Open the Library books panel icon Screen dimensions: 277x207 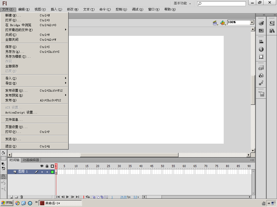(x=272, y=31)
